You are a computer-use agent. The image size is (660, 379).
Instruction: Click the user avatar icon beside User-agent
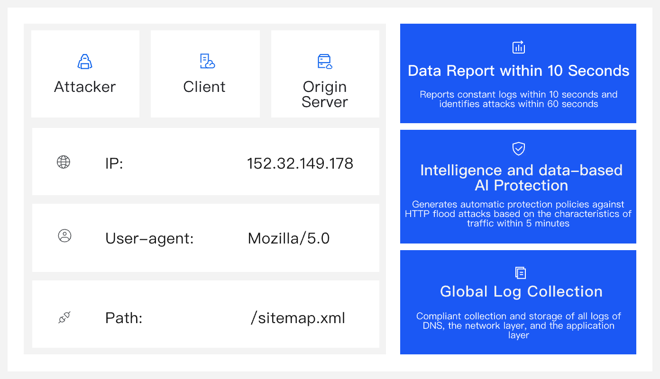pyautogui.click(x=64, y=235)
